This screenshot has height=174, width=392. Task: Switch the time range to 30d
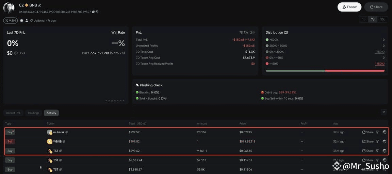pyautogui.click(x=382, y=19)
